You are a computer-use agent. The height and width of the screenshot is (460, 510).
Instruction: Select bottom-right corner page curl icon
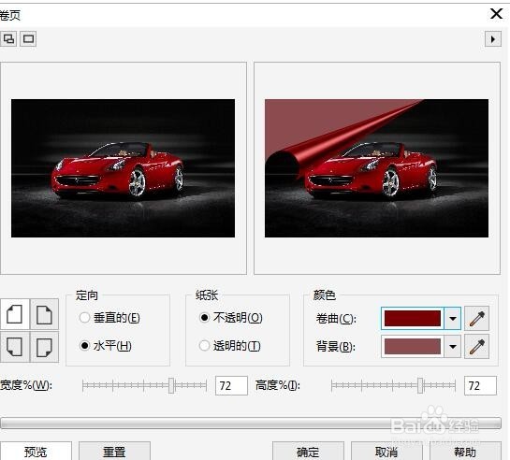(x=44, y=347)
